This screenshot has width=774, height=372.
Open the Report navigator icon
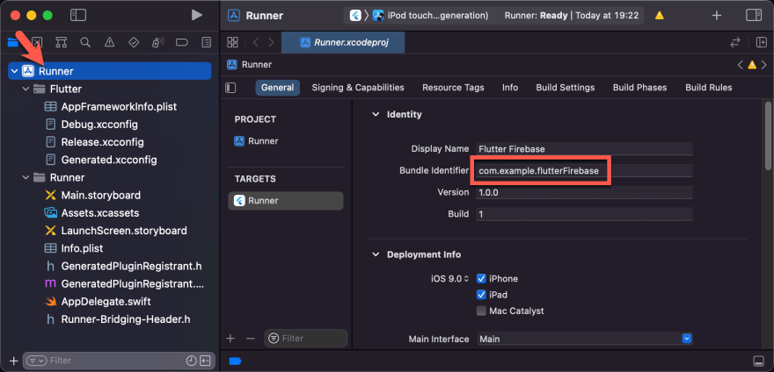(207, 42)
